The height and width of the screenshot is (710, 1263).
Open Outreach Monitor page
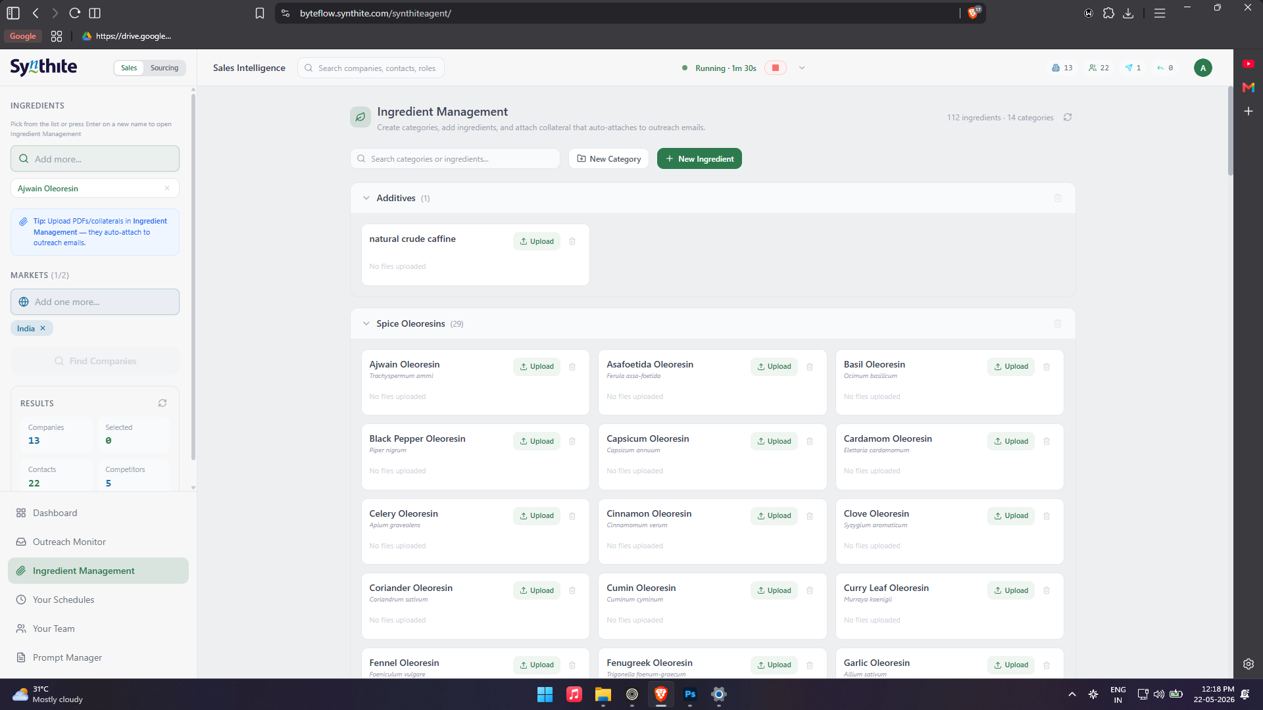coord(99,542)
